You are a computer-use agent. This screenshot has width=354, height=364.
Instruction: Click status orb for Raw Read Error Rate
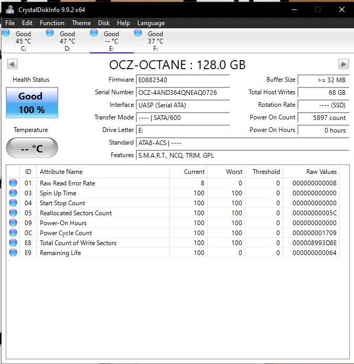tap(13, 183)
